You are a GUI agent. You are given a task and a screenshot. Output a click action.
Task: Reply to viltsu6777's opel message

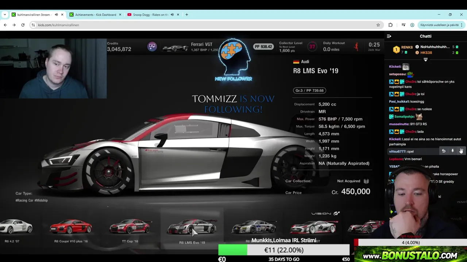444,151
